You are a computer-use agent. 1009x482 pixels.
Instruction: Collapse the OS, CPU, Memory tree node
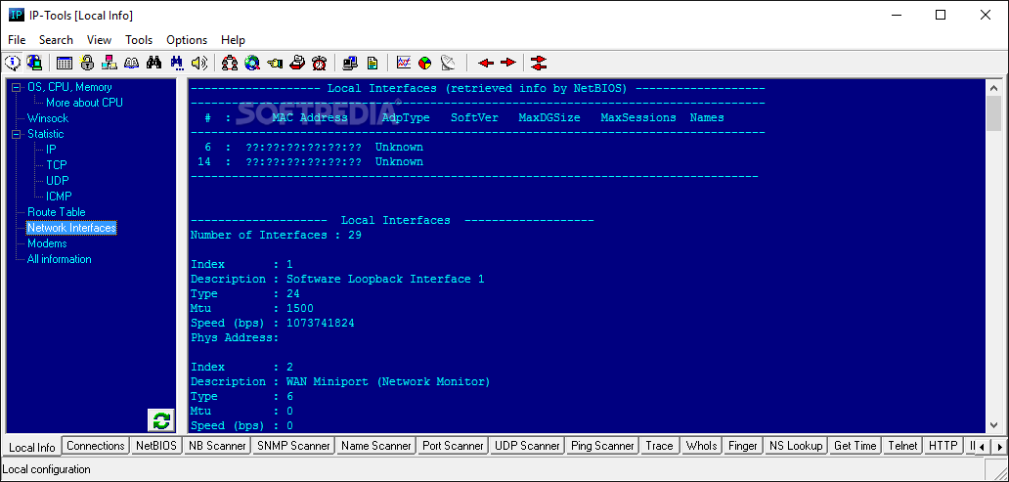[x=16, y=87]
